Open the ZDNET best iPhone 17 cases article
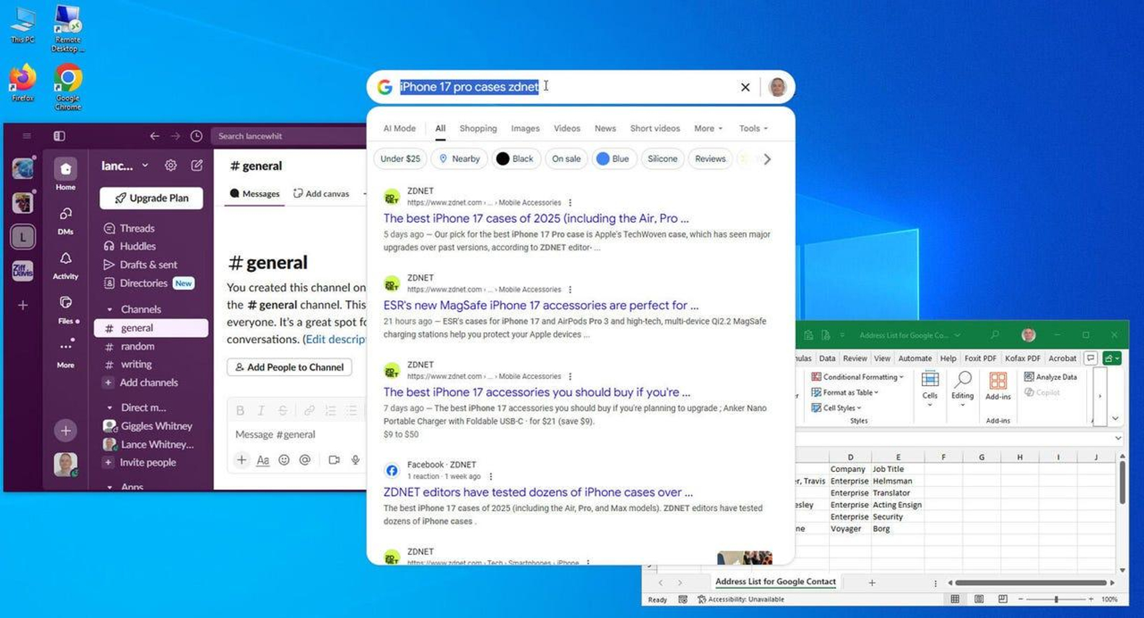This screenshot has width=1144, height=618. point(535,218)
